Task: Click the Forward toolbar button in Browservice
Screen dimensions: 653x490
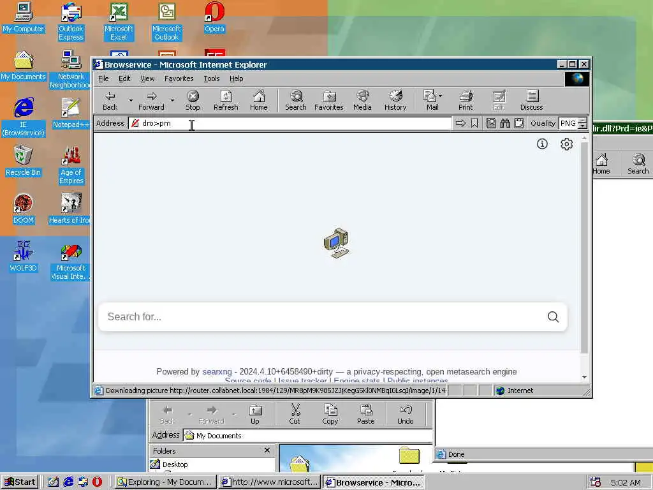Action: (x=151, y=101)
